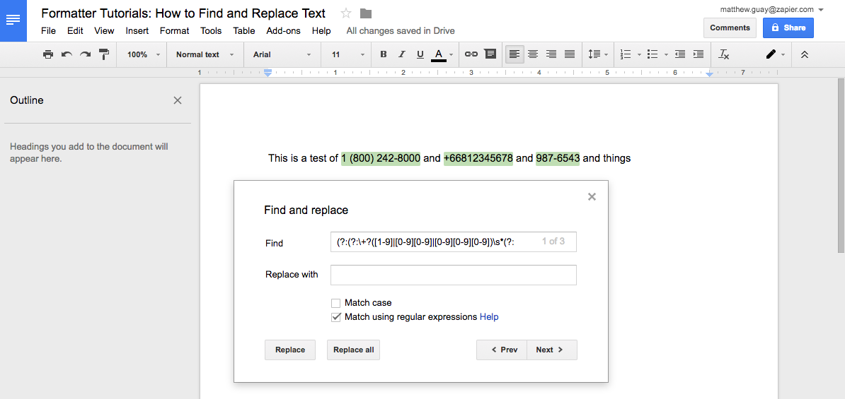The width and height of the screenshot is (845, 399).
Task: Enable the Match case checkbox
Action: click(336, 303)
